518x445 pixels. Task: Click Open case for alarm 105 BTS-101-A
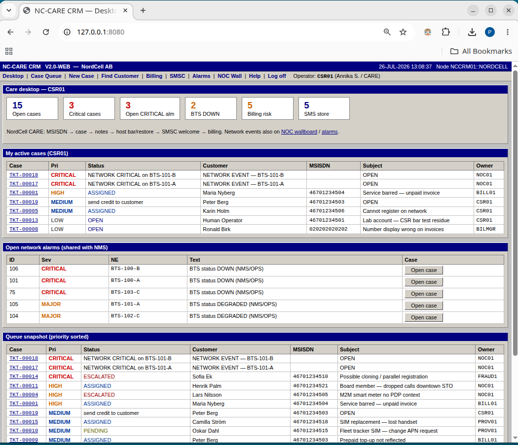pyautogui.click(x=424, y=306)
